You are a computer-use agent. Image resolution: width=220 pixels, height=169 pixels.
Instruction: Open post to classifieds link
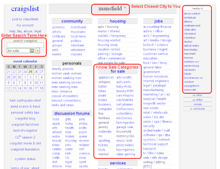[x=25, y=19]
